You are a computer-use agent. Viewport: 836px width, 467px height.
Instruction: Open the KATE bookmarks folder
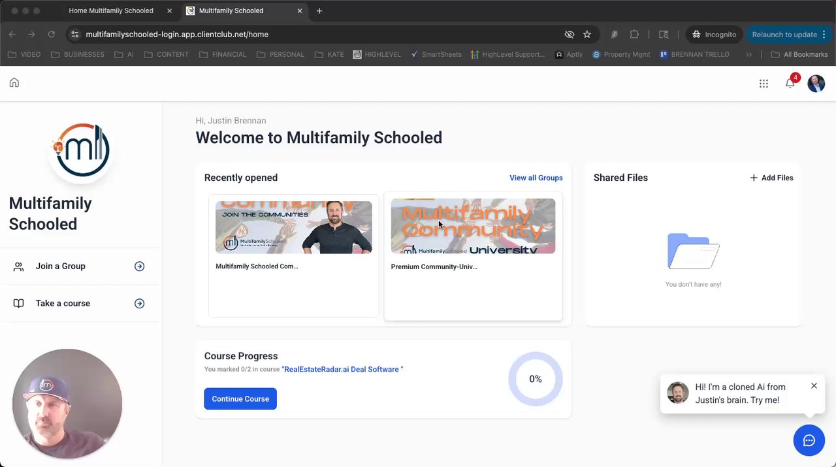click(329, 54)
